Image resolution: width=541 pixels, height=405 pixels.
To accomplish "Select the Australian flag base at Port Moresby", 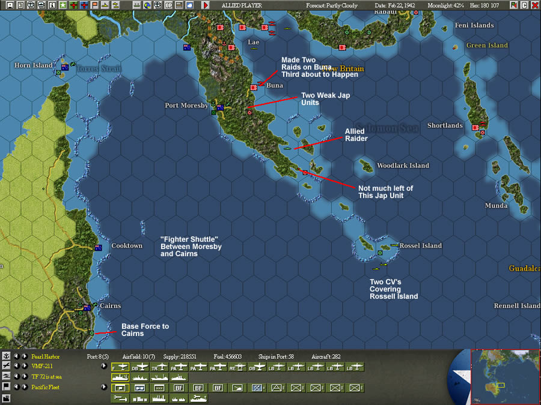I will pos(220,108).
